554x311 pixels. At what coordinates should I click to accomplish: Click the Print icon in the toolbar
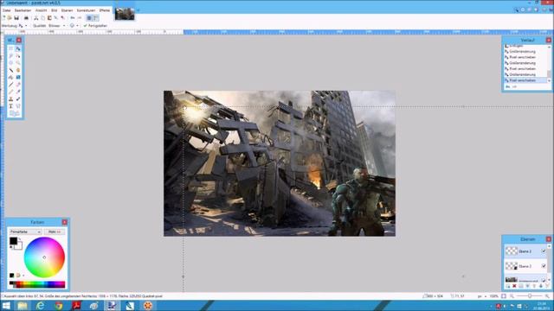(x=26, y=17)
